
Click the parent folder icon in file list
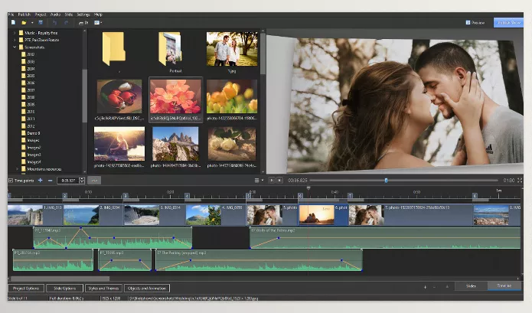point(113,49)
